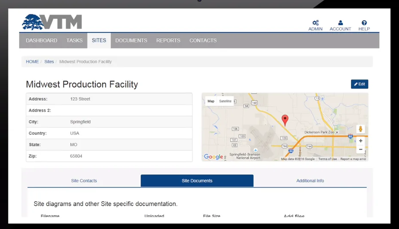The width and height of the screenshot is (399, 229).
Task: Open the Account person icon
Action: pos(341,23)
